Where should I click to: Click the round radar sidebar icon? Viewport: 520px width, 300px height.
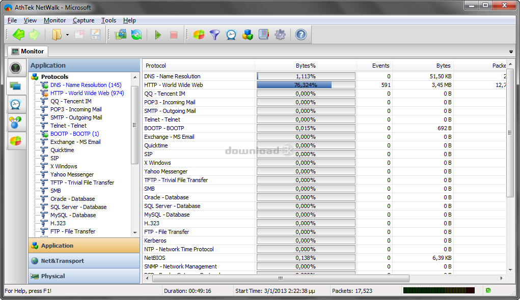tap(16, 68)
